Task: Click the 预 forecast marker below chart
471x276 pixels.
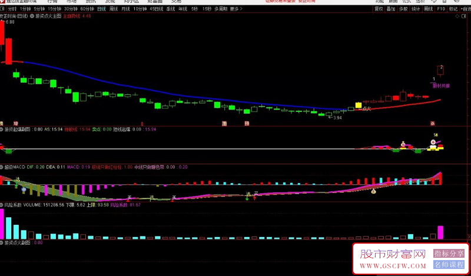Action: (x=247, y=124)
